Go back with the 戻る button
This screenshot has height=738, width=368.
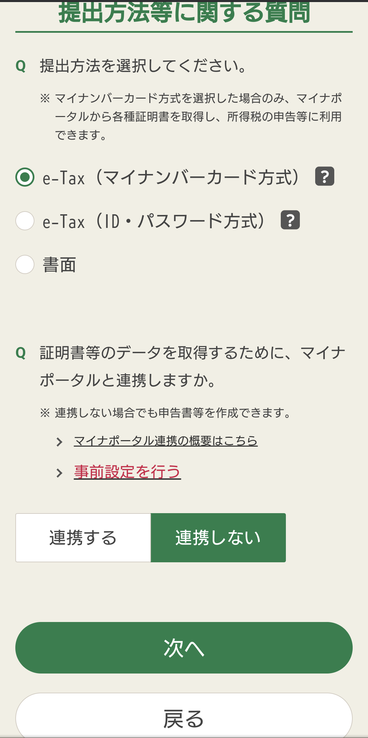pos(184,718)
